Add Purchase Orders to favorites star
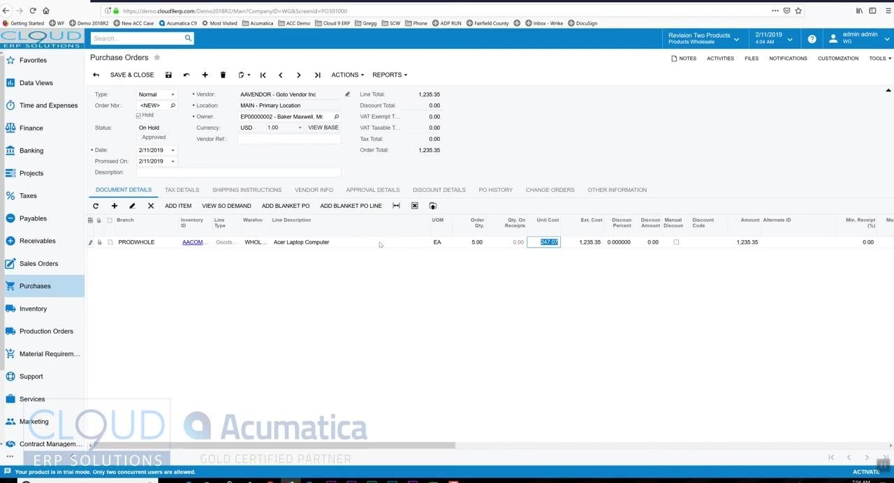The width and height of the screenshot is (894, 483). (157, 57)
